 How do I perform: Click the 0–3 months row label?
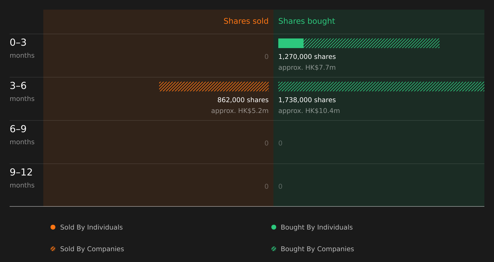point(22,48)
